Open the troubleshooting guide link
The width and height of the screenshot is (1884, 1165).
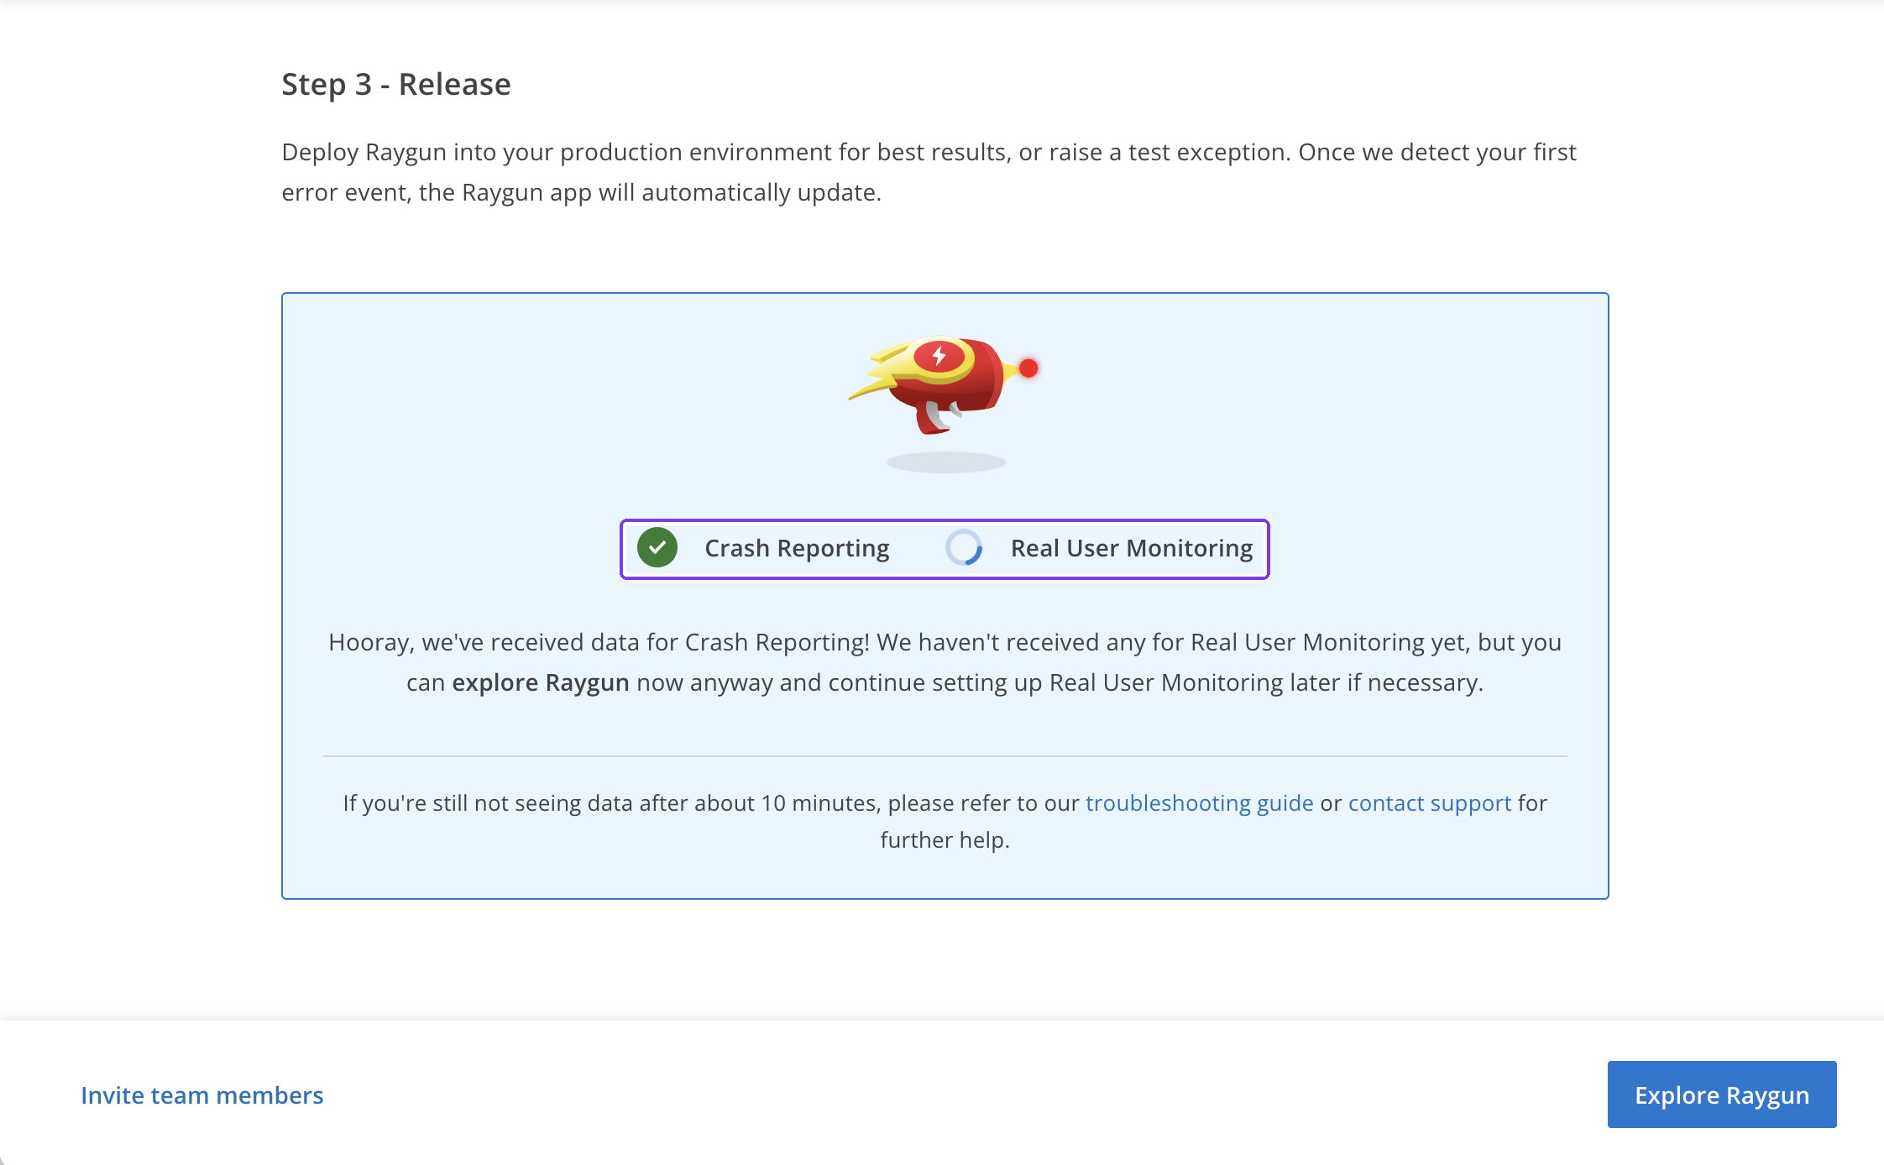click(1199, 803)
